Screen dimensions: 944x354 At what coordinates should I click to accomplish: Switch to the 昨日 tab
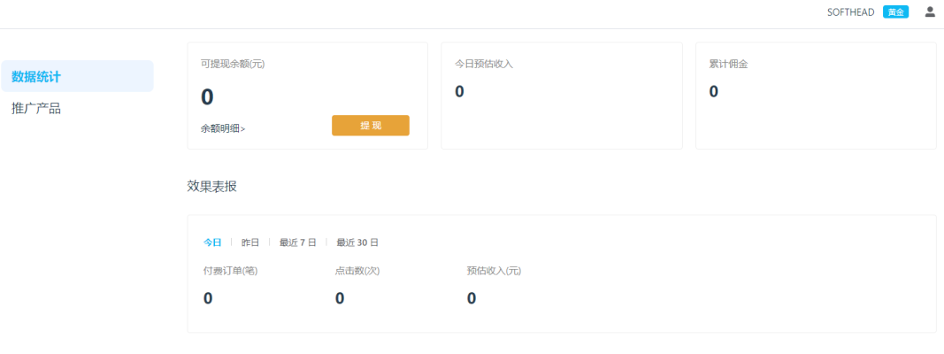tap(250, 242)
